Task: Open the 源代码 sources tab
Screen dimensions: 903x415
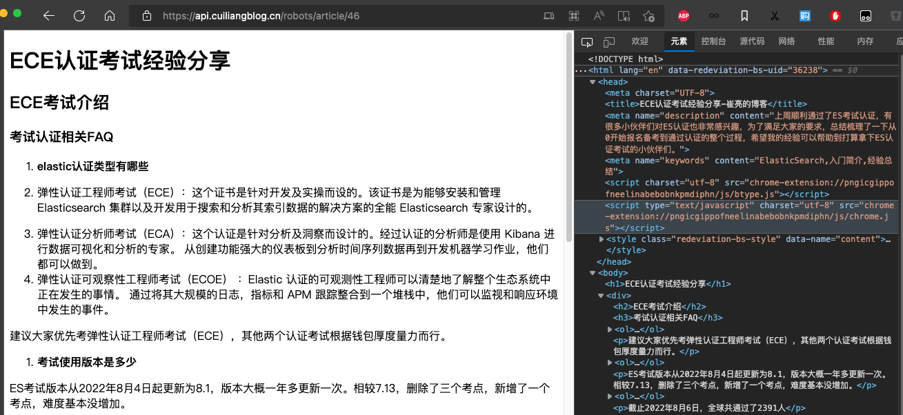Action: [752, 41]
